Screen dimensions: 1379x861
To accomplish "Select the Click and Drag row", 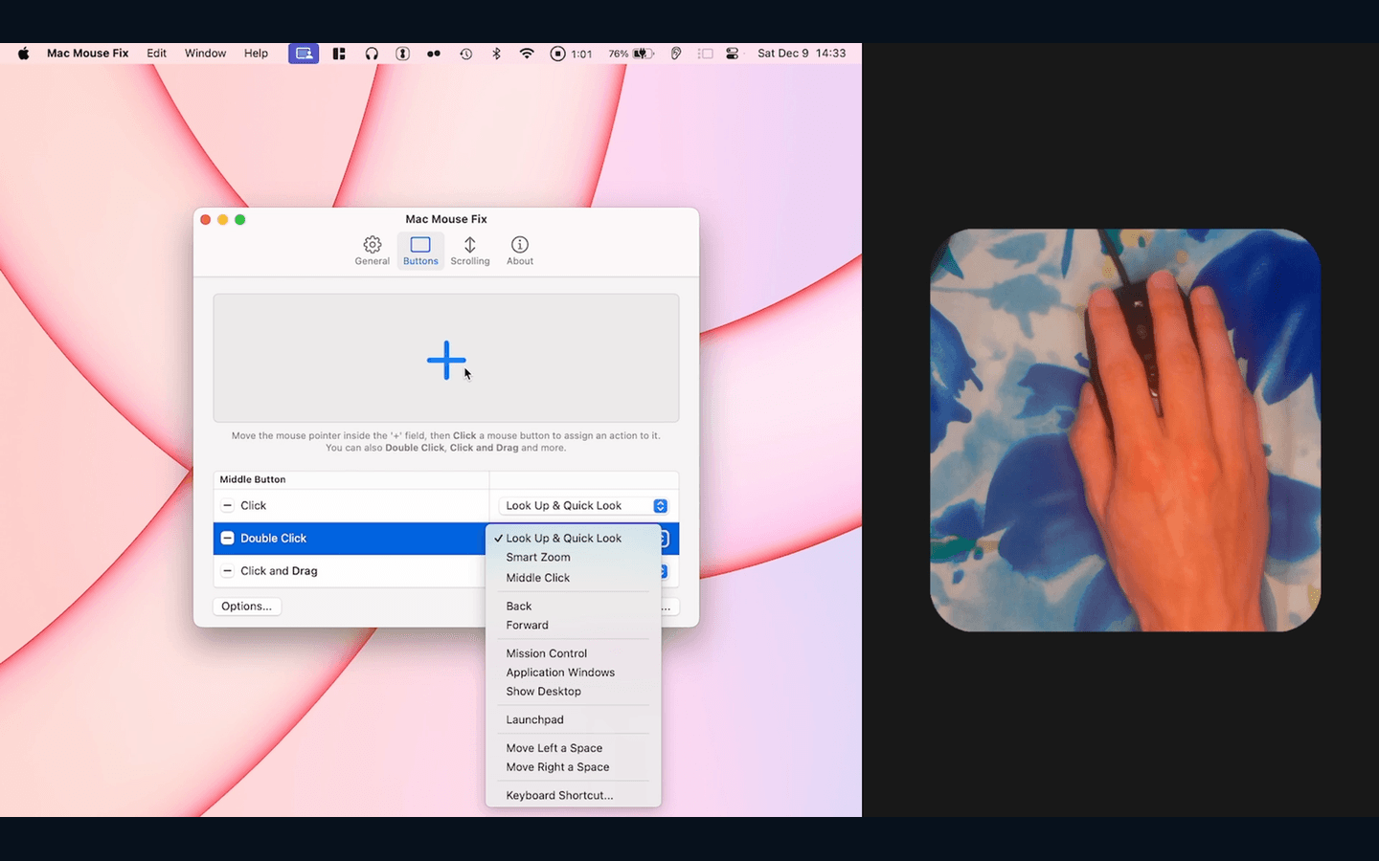I will (350, 571).
